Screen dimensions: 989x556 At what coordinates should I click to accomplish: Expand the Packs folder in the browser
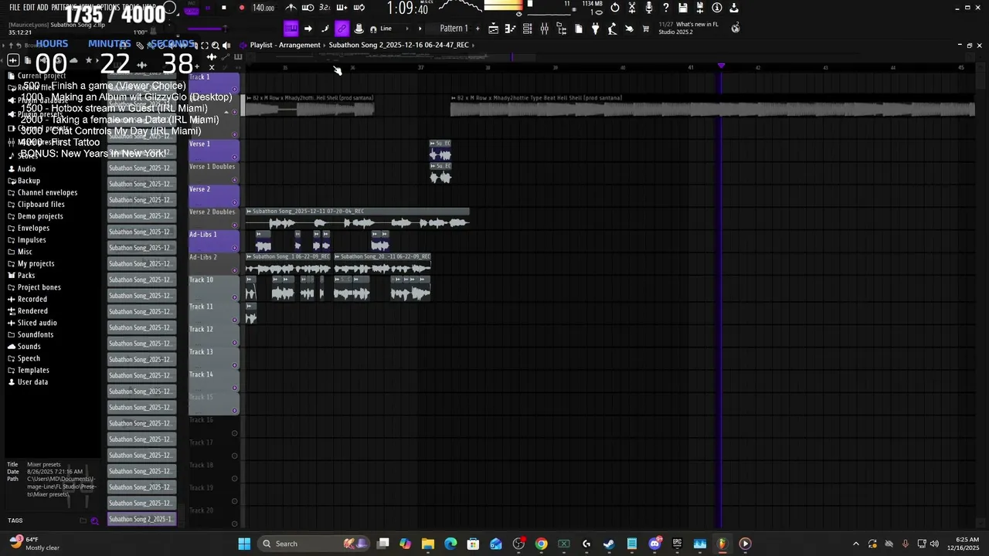click(x=26, y=276)
